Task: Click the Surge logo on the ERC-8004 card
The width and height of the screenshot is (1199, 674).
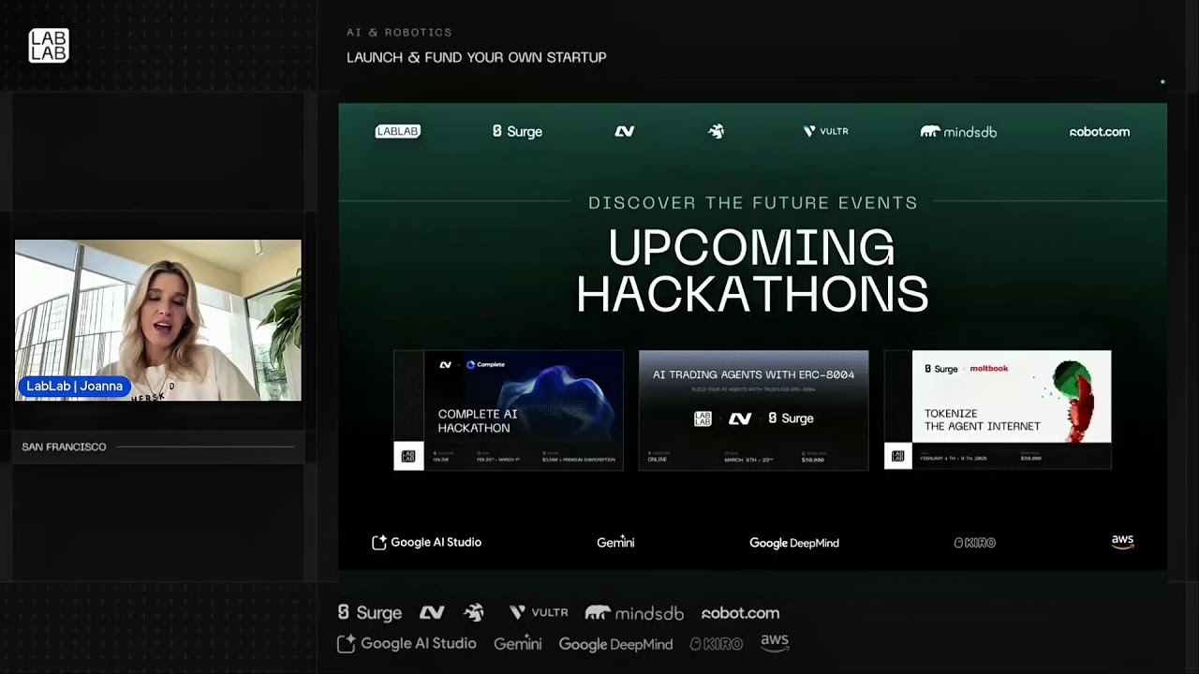Action: [x=791, y=418]
